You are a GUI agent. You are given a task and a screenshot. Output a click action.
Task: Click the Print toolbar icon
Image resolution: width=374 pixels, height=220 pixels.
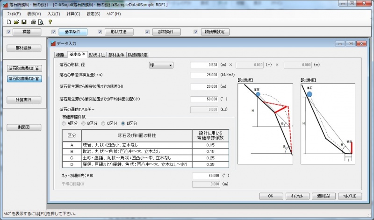click(x=33, y=22)
